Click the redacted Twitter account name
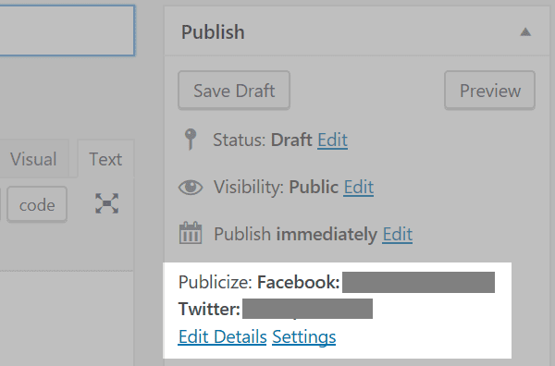This screenshot has width=555, height=366. 307,309
